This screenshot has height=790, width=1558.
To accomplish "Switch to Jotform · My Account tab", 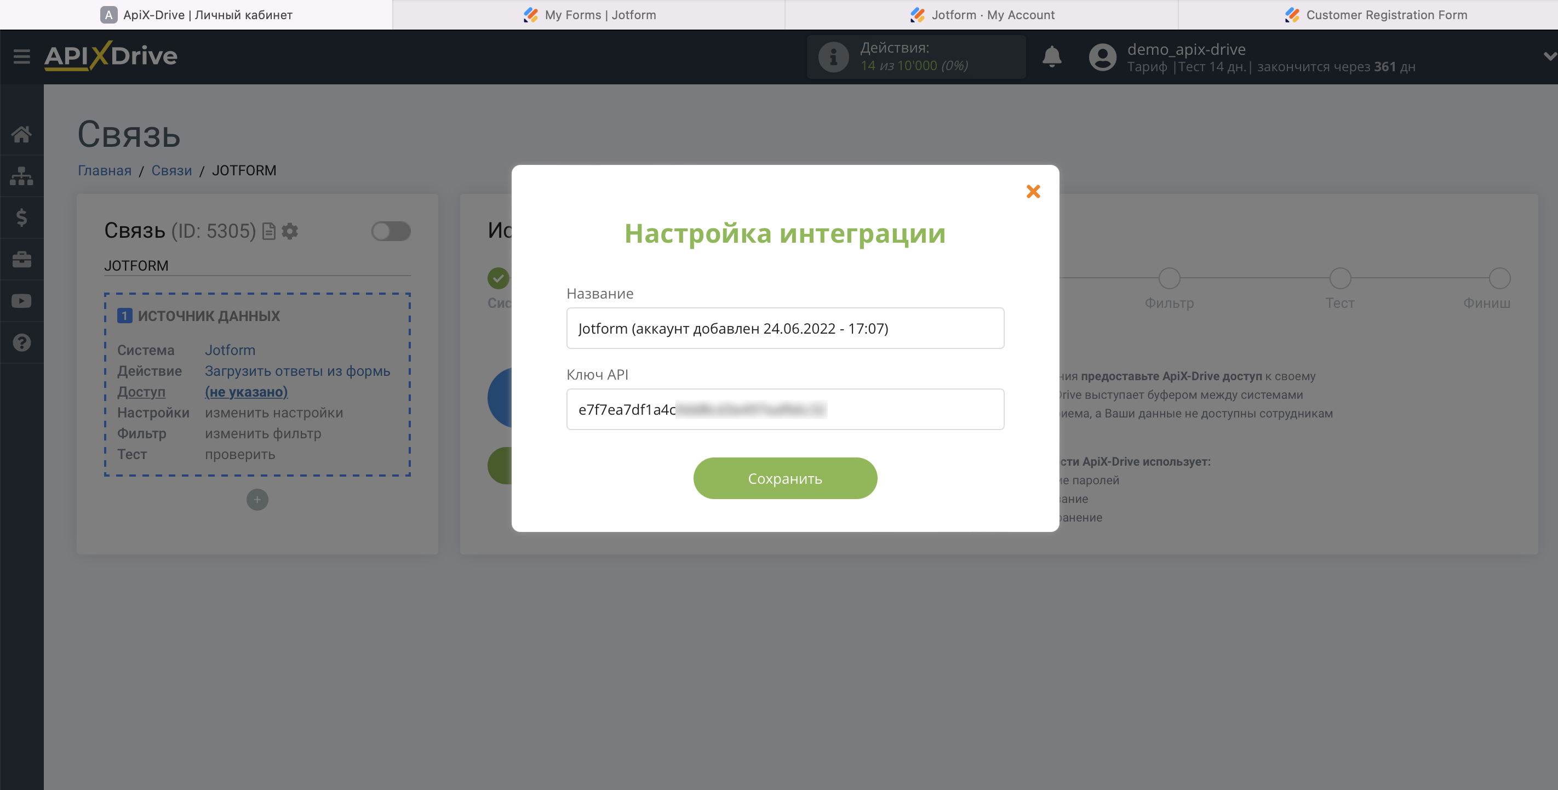I will pyautogui.click(x=982, y=14).
